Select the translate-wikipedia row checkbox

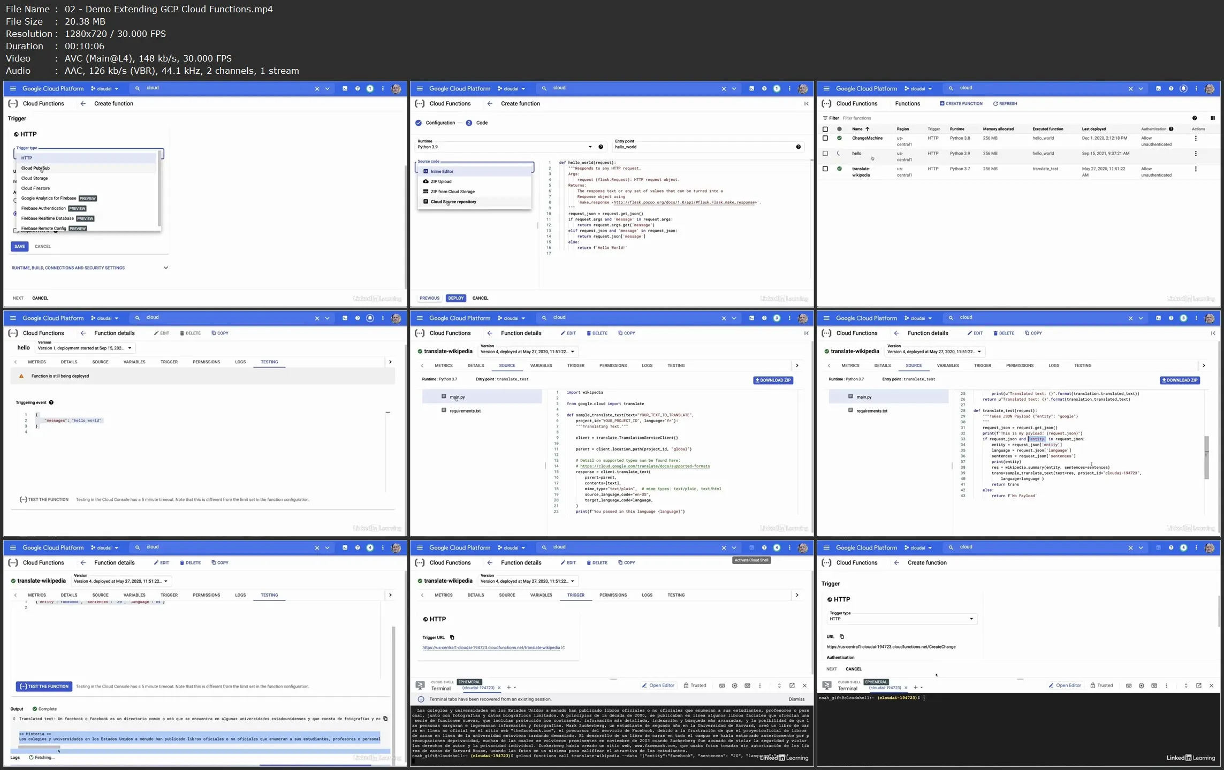(825, 169)
